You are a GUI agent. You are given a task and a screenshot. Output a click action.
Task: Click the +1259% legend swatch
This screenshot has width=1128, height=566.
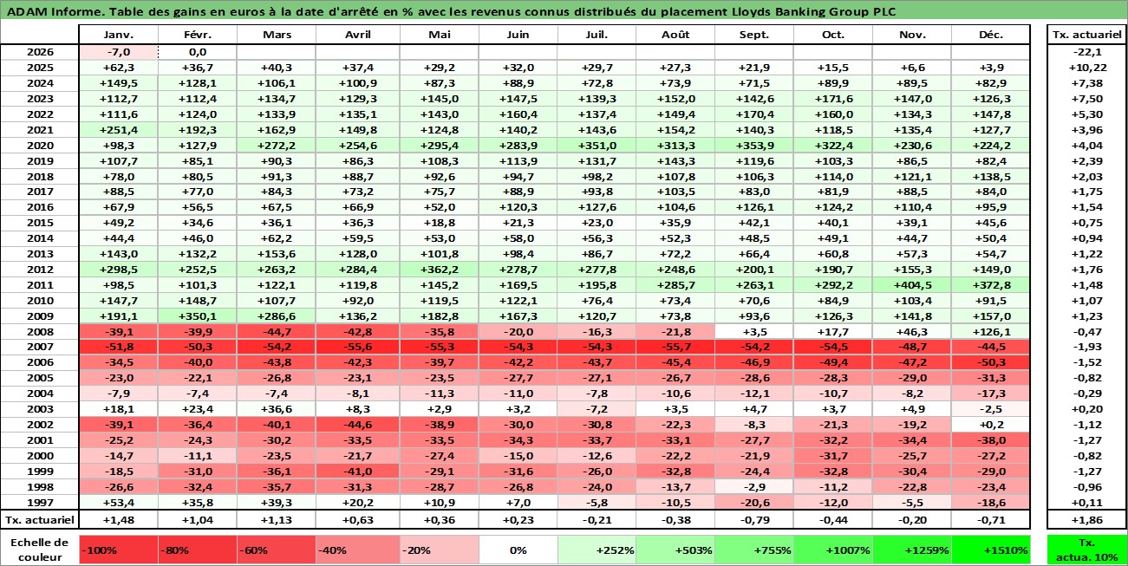[x=911, y=550]
